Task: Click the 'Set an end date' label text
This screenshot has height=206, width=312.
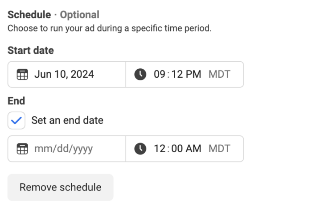Action: coord(67,120)
